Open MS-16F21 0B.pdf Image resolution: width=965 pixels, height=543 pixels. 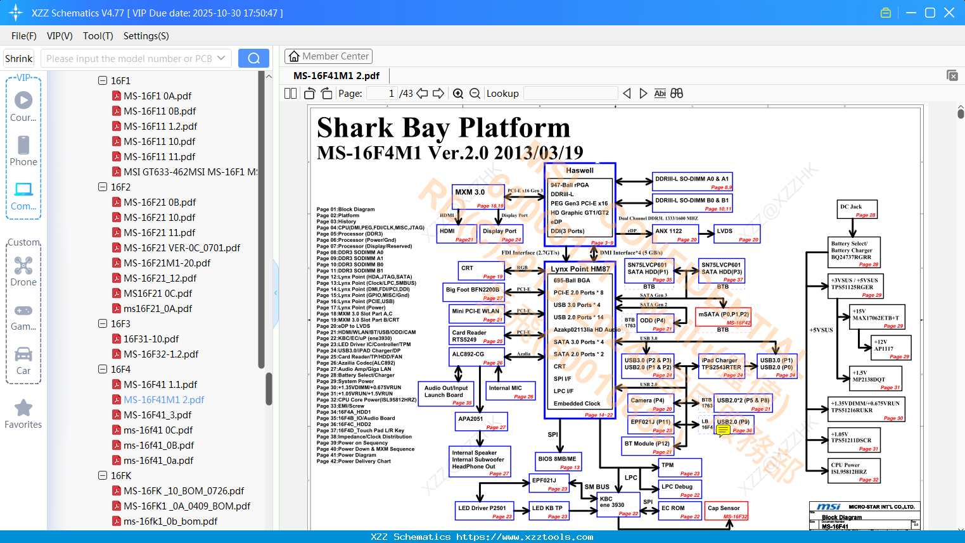160,202
